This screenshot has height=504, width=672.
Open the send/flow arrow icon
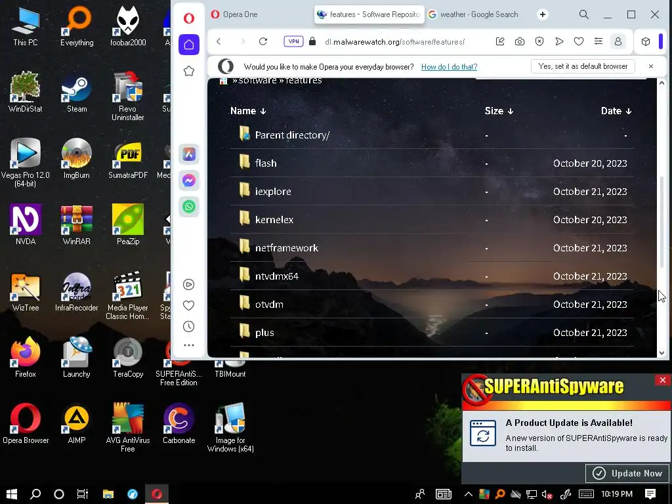pos(559,41)
